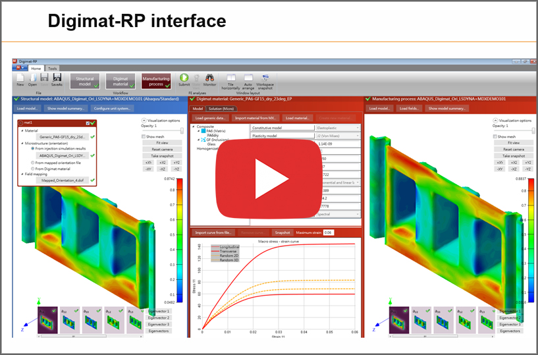Select From mapped orientation file option
The height and width of the screenshot is (355, 538).
click(33, 163)
